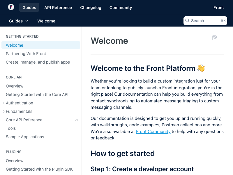Open the Guides dropdown in the sub-navigation

[19, 21]
